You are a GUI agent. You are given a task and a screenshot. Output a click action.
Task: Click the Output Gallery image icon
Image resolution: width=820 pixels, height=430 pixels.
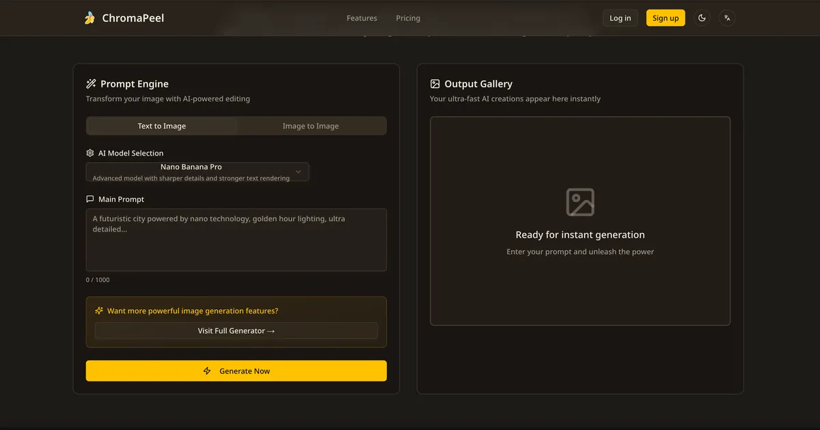tap(435, 84)
